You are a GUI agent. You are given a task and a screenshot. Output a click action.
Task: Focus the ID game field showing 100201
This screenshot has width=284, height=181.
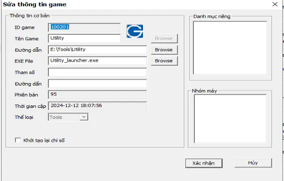[84, 27]
